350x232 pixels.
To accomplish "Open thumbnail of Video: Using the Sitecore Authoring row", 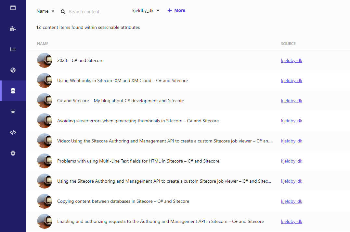I will (x=45, y=141).
